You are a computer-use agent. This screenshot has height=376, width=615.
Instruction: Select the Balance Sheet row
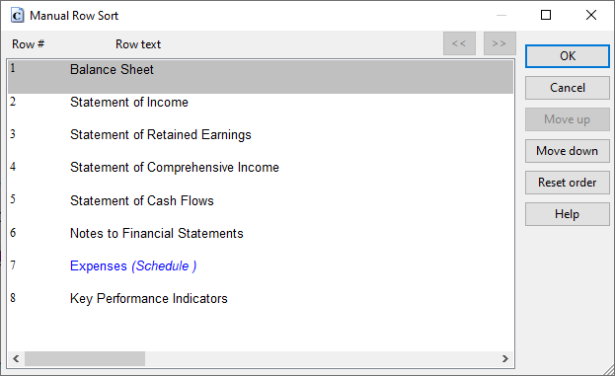click(261, 77)
